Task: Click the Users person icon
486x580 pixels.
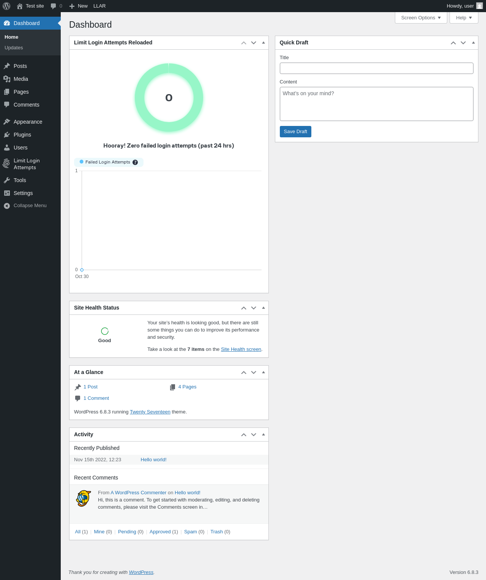Action: pyautogui.click(x=7, y=148)
